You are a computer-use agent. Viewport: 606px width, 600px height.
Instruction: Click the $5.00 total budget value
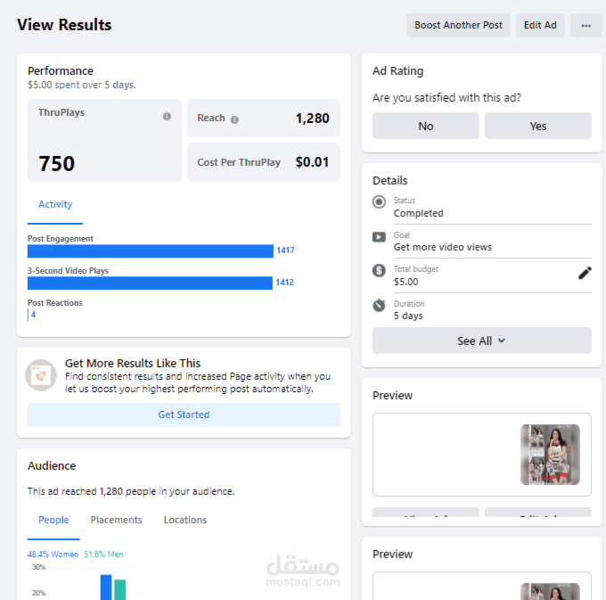405,282
